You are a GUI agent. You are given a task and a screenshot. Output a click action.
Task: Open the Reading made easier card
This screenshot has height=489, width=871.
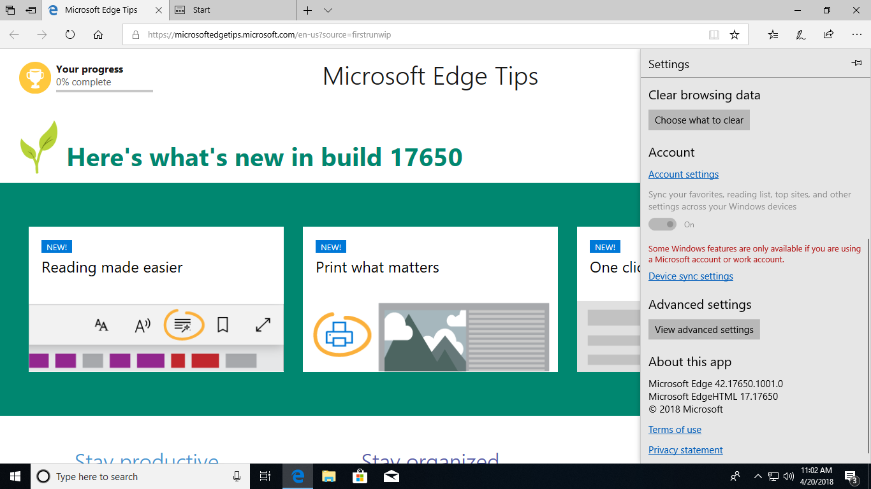click(x=156, y=299)
